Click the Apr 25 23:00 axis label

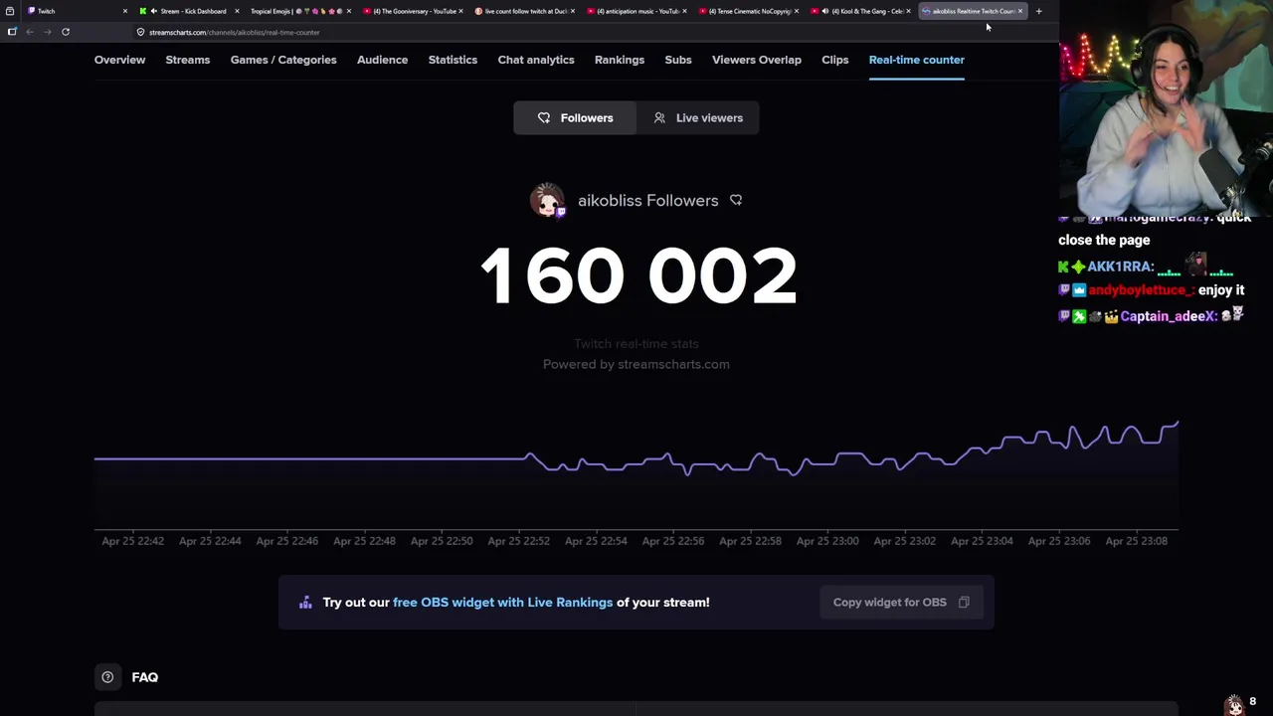pos(827,541)
